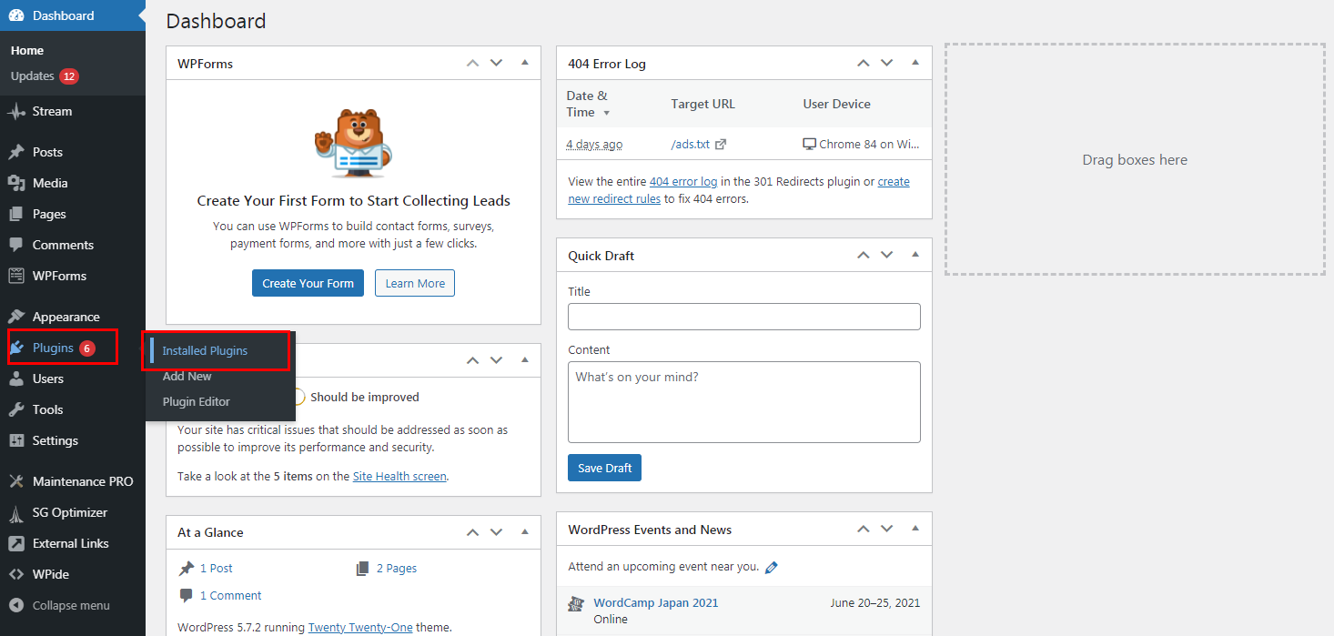Click the Quick Draft Title field
The height and width of the screenshot is (636, 1334).
coord(743,317)
